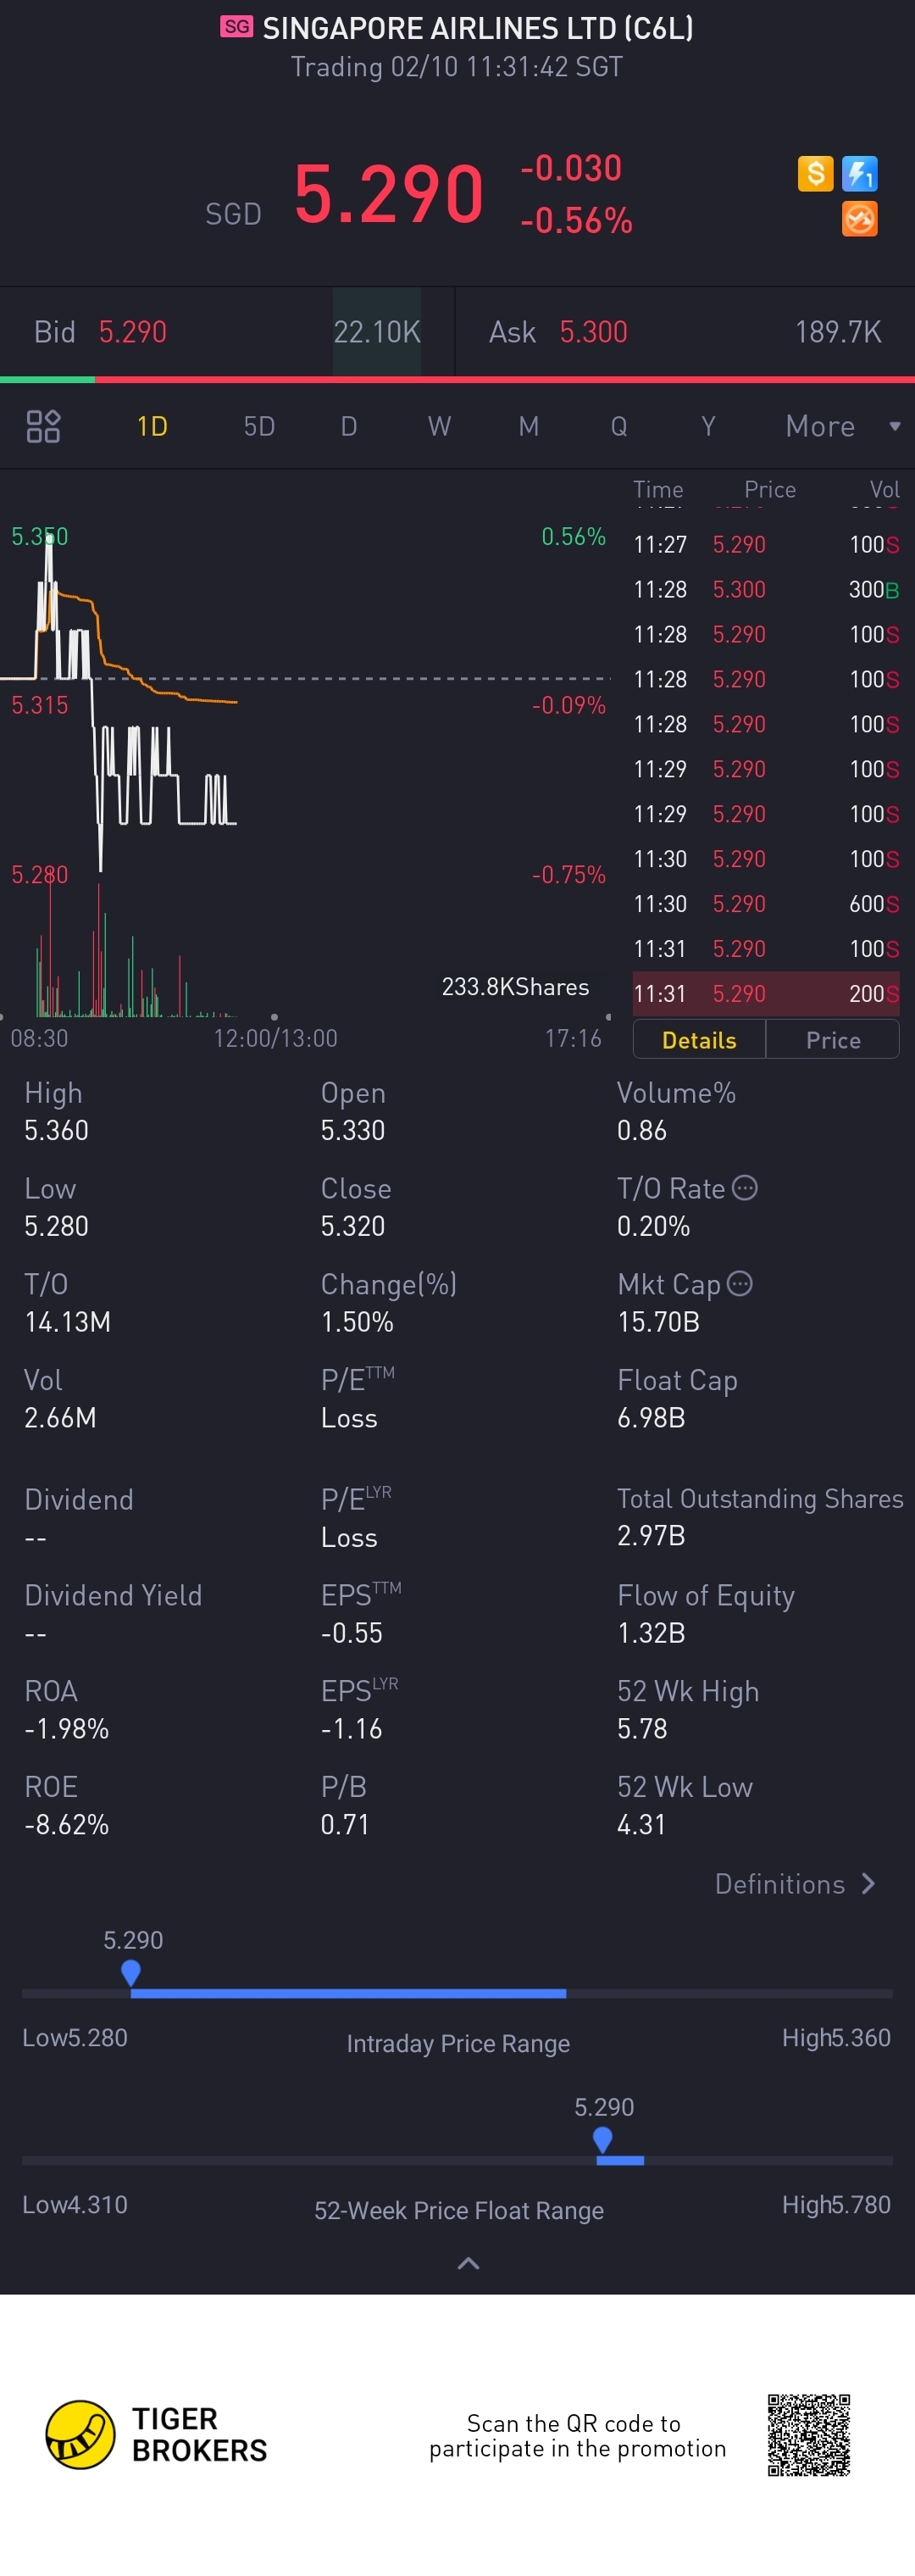Viewport: 915px width, 2576px height.
Task: Switch to the weekly W chart tab
Action: [x=439, y=427]
